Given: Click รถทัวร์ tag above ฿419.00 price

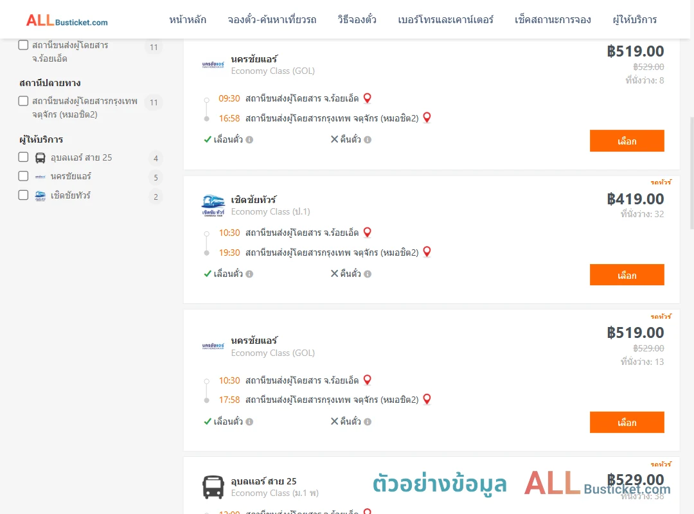Looking at the screenshot, I should (661, 182).
